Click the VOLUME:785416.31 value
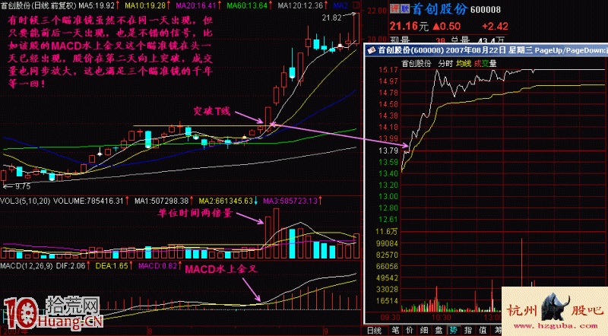Screen dimensions: 608x336 tap(88, 201)
